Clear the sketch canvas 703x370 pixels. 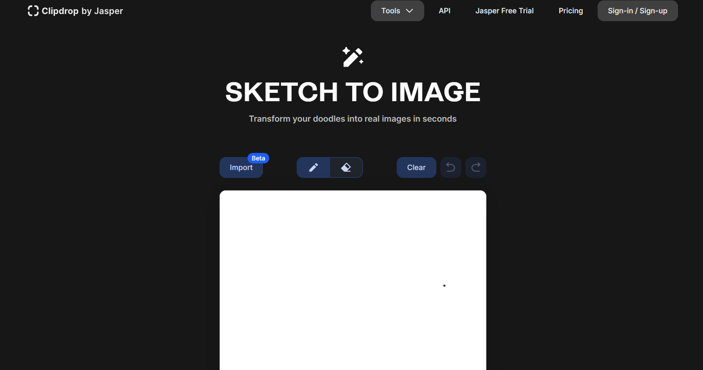[x=416, y=167]
